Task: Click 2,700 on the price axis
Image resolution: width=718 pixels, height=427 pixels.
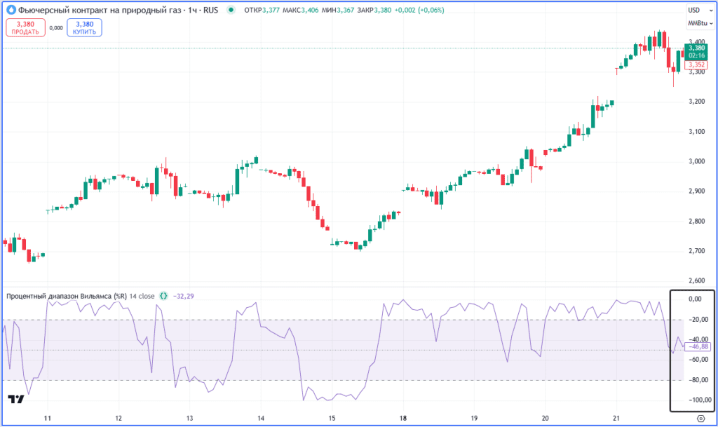Action: [x=696, y=251]
